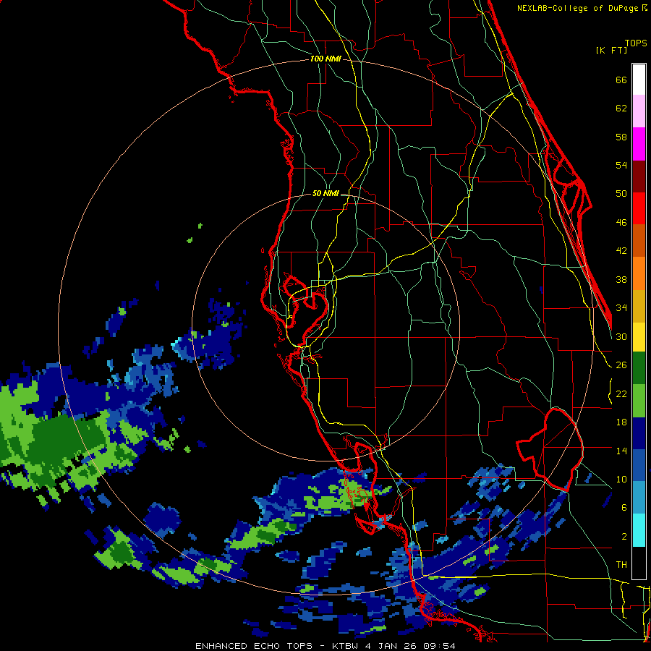The image size is (651, 651).
Task: Click the 26 legend value
Action: pos(621,365)
